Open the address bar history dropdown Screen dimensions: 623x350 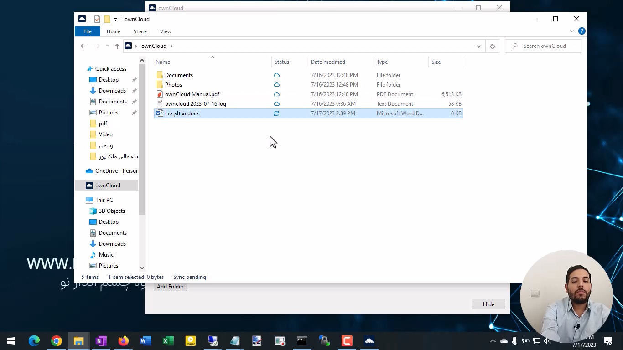[478, 46]
